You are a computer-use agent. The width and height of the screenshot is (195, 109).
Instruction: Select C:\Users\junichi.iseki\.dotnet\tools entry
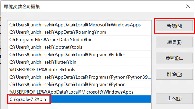click(46, 47)
